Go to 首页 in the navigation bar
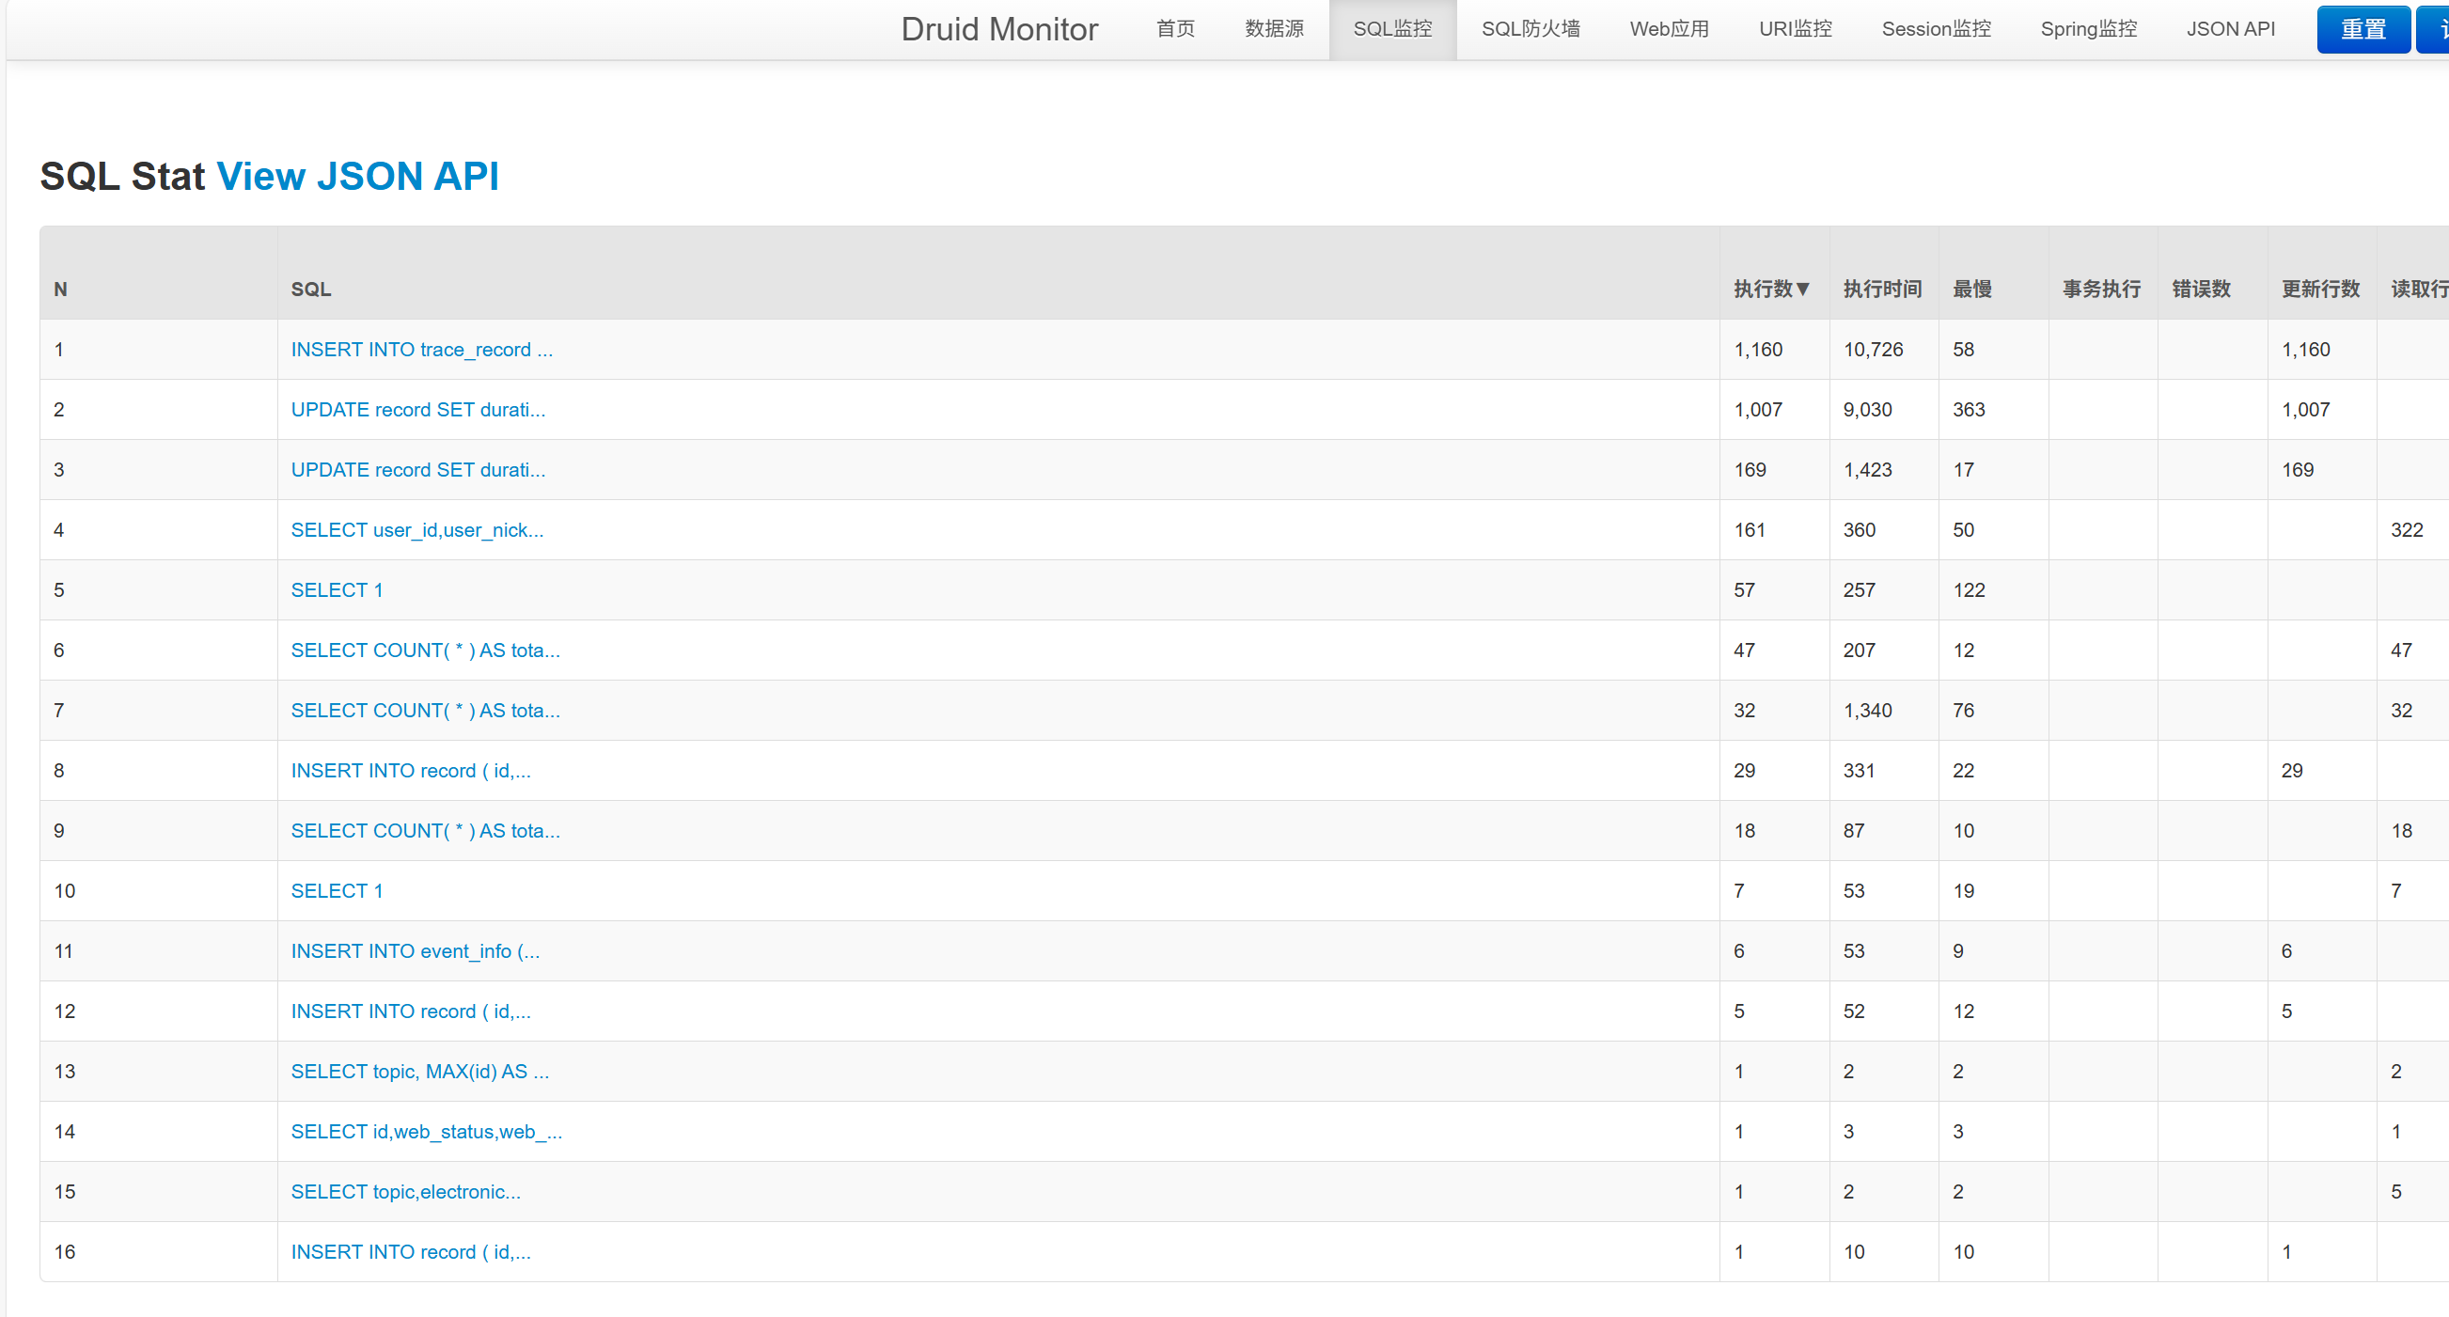 coord(1175,29)
